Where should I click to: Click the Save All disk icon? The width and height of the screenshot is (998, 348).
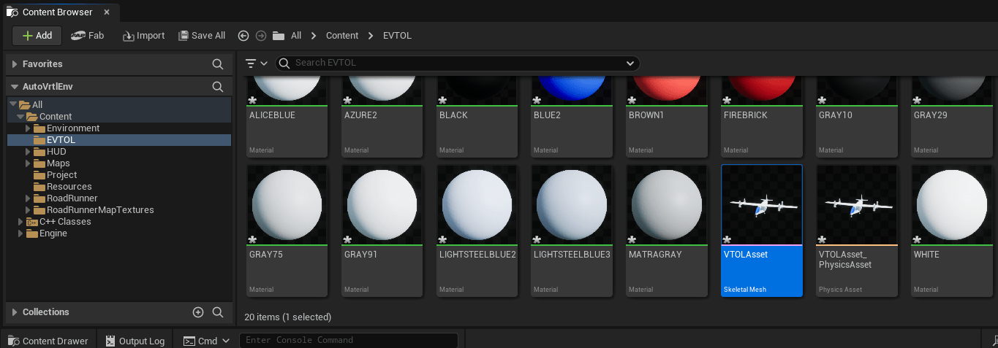click(184, 35)
